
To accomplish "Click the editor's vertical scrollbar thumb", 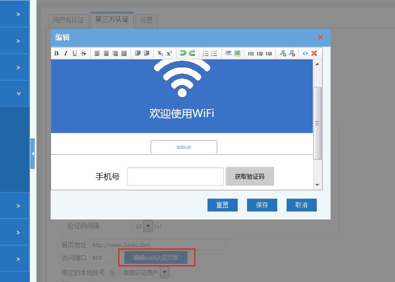I will tap(317, 123).
